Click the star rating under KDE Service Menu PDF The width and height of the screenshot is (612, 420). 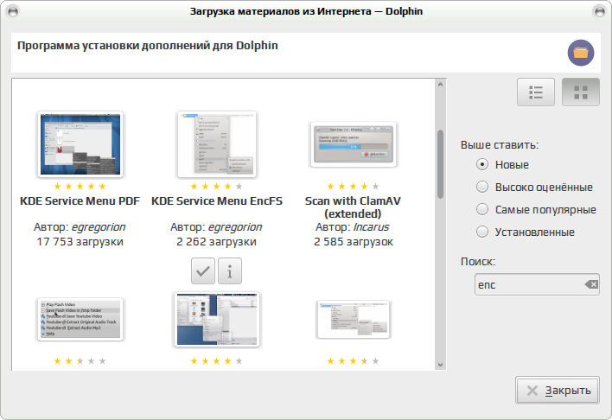pyautogui.click(x=80, y=186)
